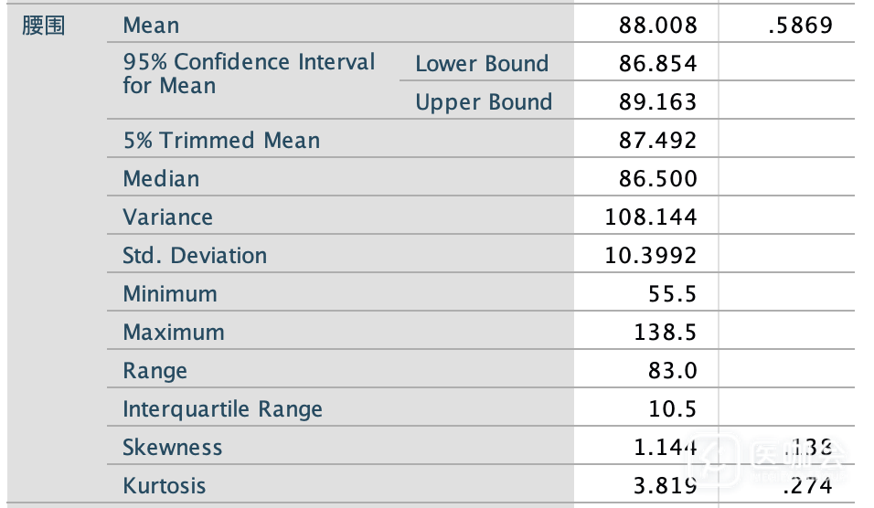The height and width of the screenshot is (508, 874).
Task: Select the Kurtosis standard error .274
Action: tap(808, 486)
